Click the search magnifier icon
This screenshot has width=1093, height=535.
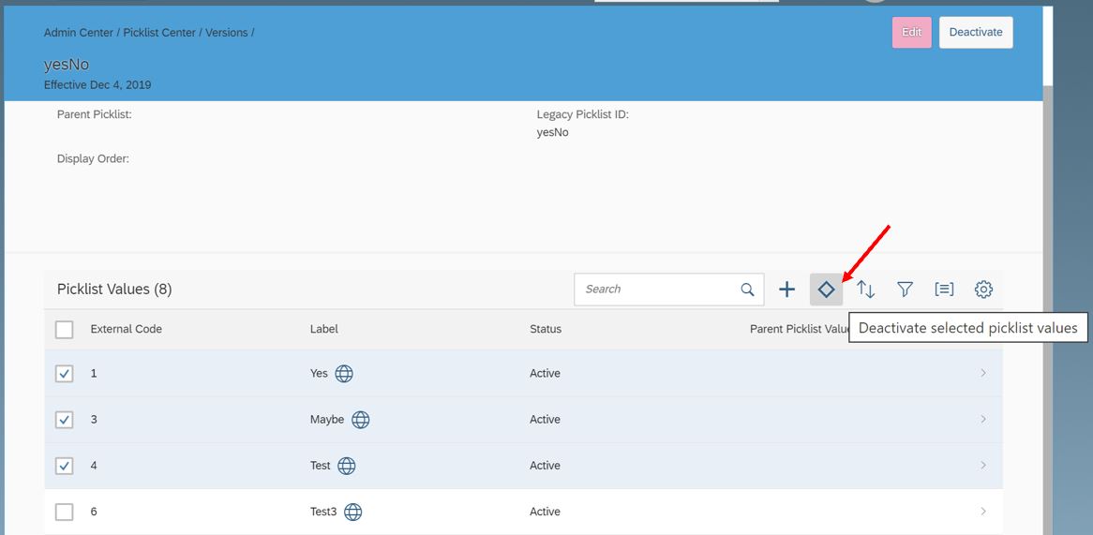click(x=747, y=290)
